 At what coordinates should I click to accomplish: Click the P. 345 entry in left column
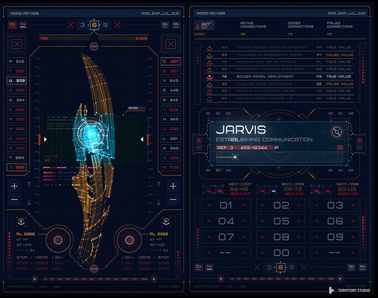point(17,61)
